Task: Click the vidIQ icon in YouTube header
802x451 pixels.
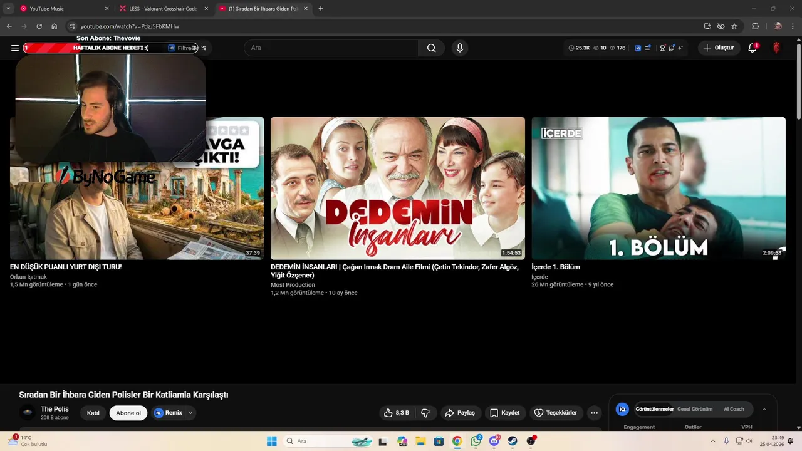Action: click(x=638, y=48)
